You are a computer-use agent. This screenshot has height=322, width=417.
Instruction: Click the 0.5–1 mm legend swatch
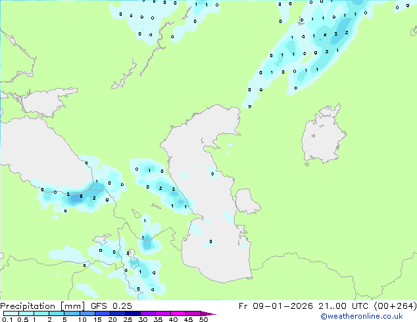tap(26, 313)
